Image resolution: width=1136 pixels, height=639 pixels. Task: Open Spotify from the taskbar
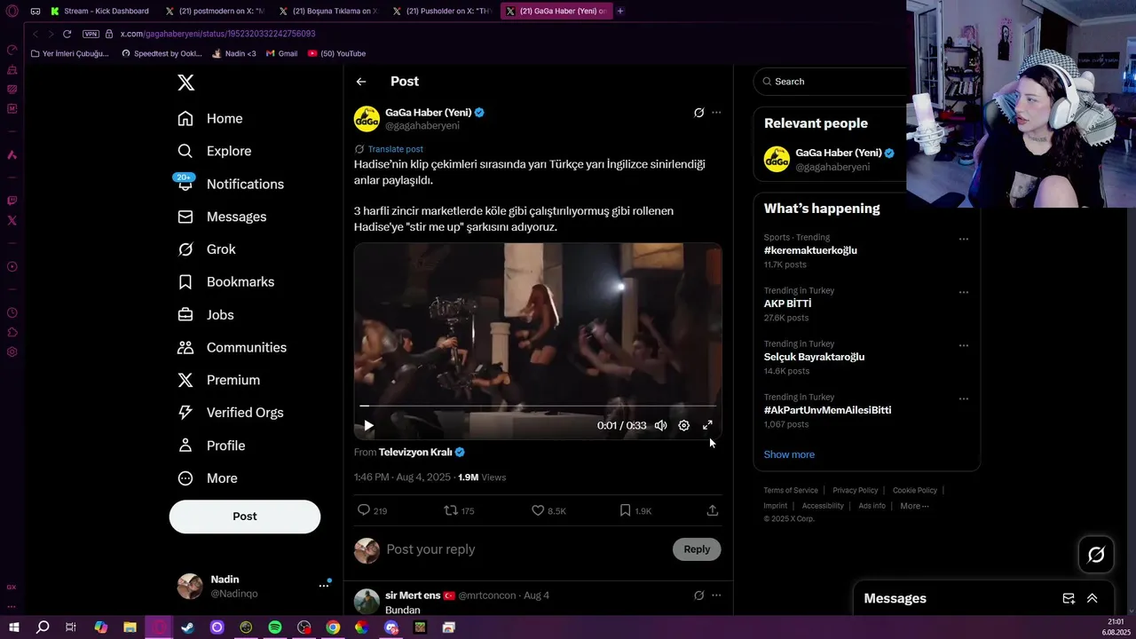pos(275,627)
